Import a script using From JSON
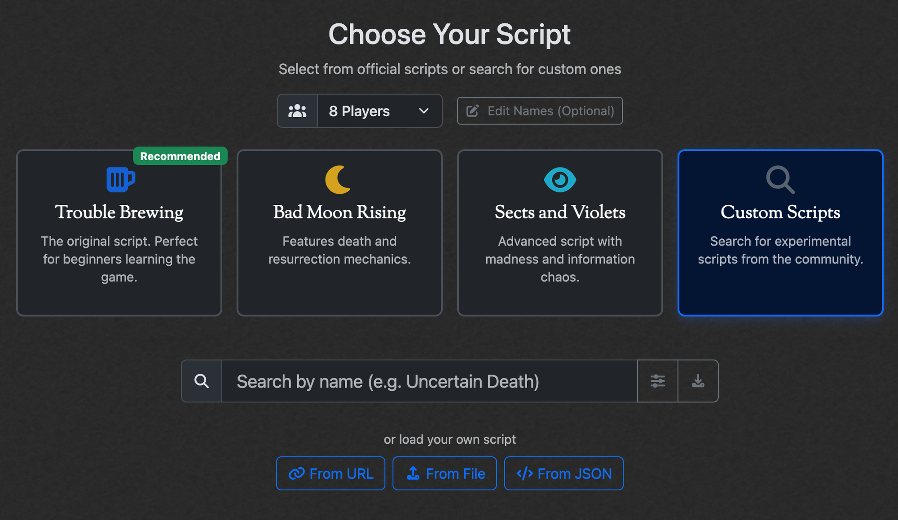Image resolution: width=898 pixels, height=520 pixels. click(563, 473)
